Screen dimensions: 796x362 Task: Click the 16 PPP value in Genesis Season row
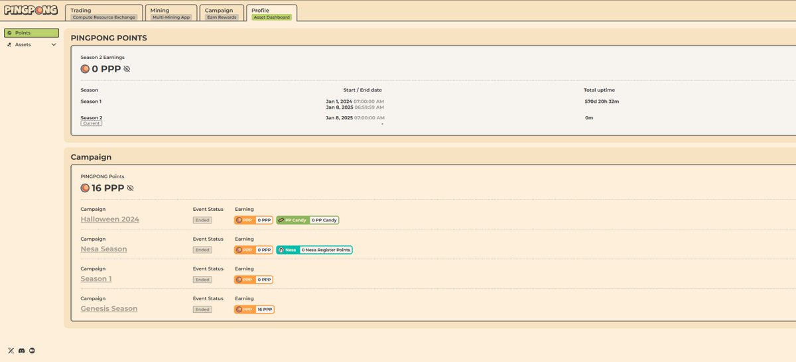pyautogui.click(x=265, y=310)
